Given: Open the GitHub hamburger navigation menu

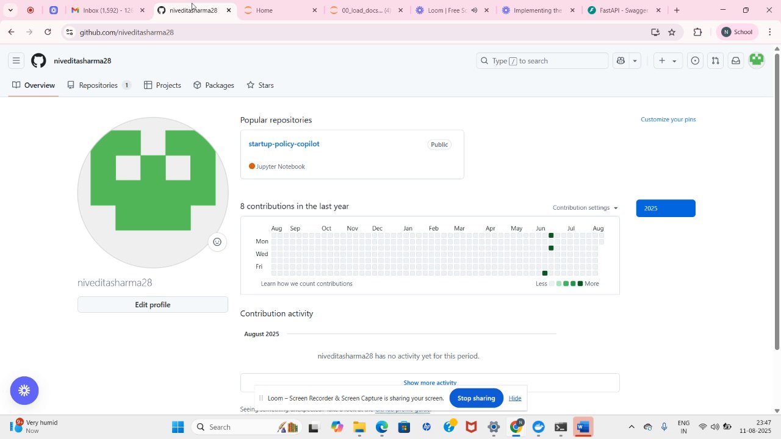Looking at the screenshot, I should (16, 61).
